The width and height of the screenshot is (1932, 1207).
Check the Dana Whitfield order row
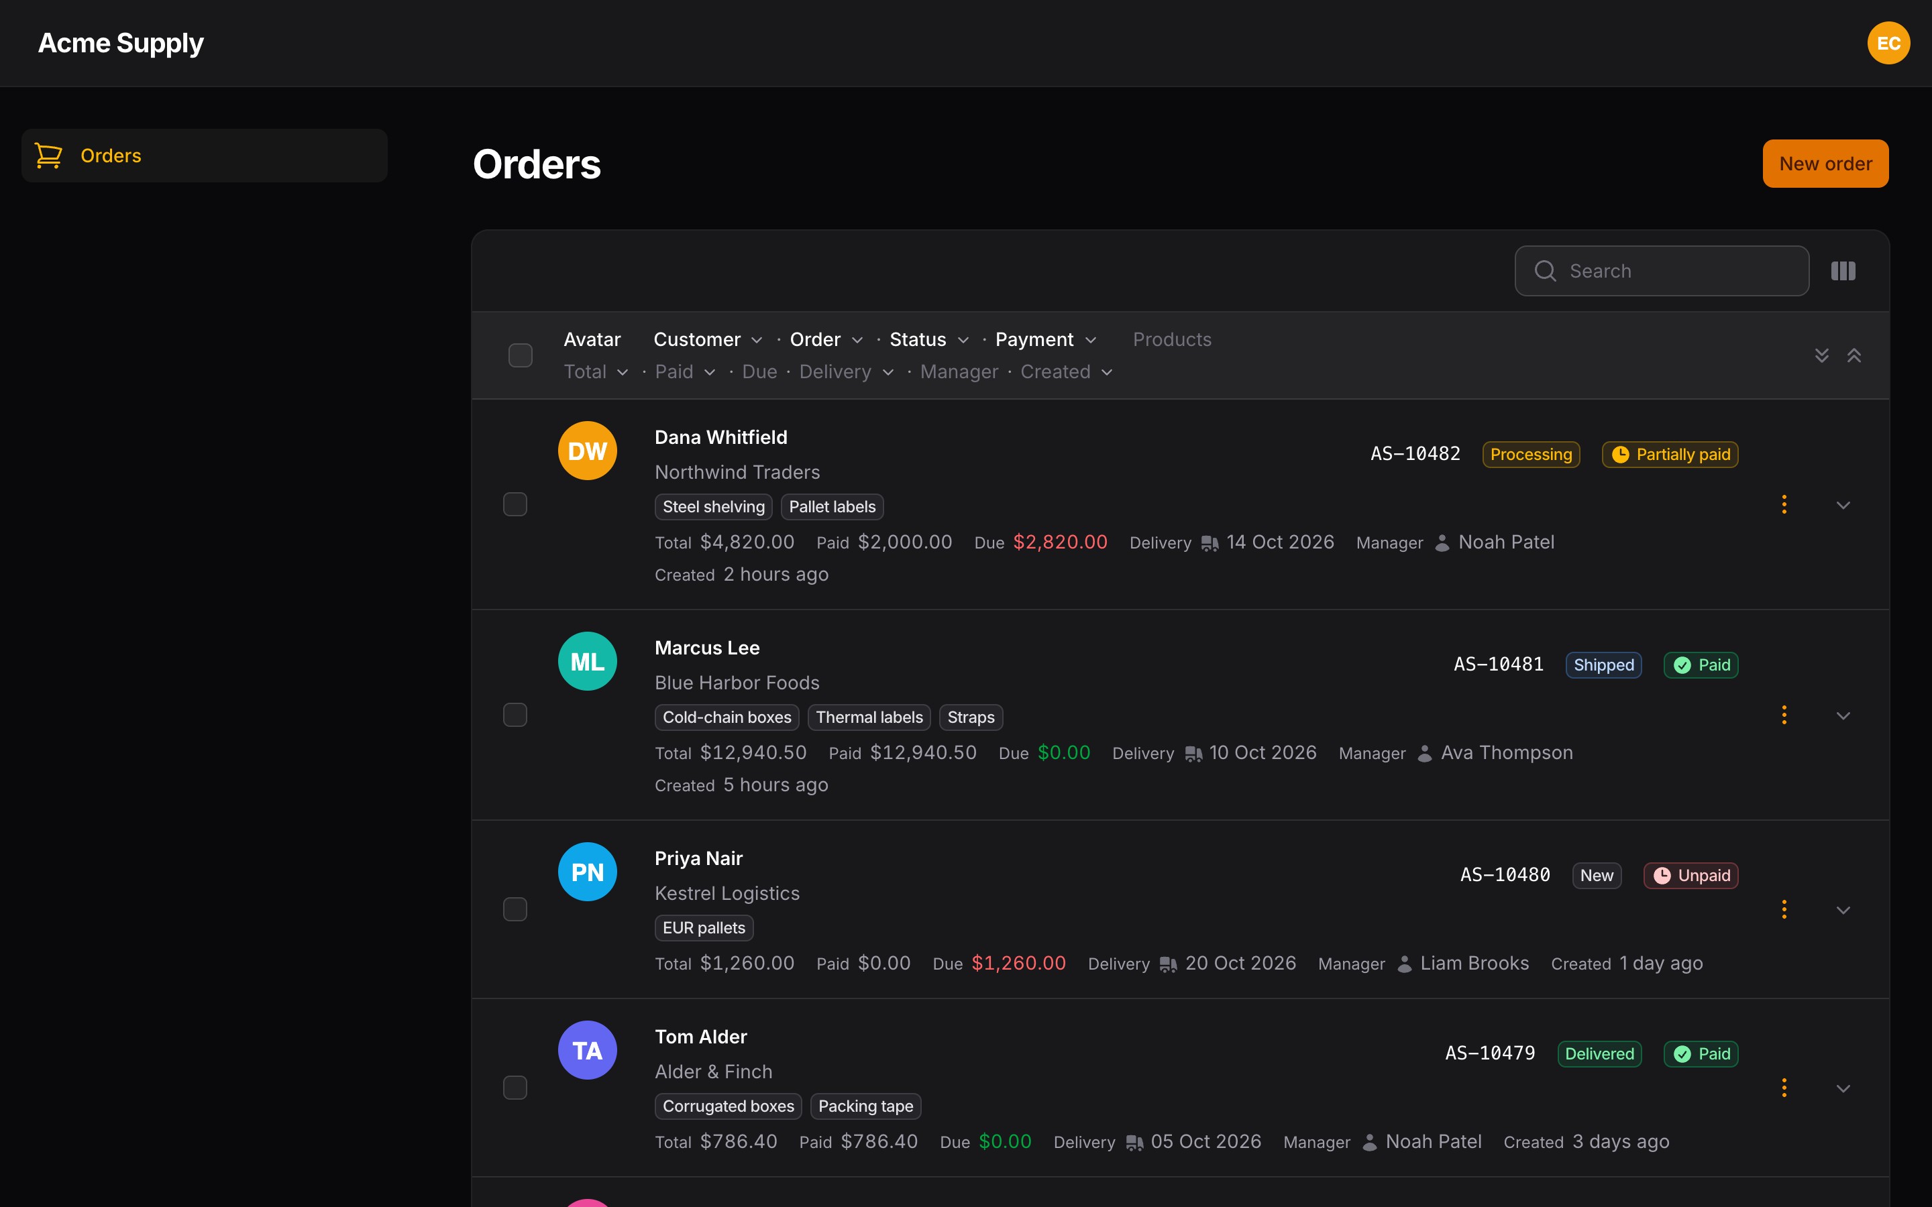tap(515, 504)
